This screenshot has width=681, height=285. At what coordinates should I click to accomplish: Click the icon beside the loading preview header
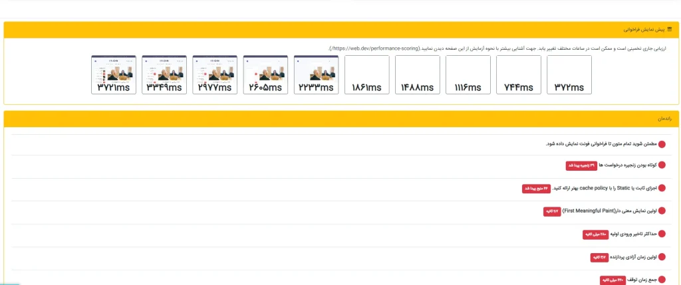tap(669, 30)
